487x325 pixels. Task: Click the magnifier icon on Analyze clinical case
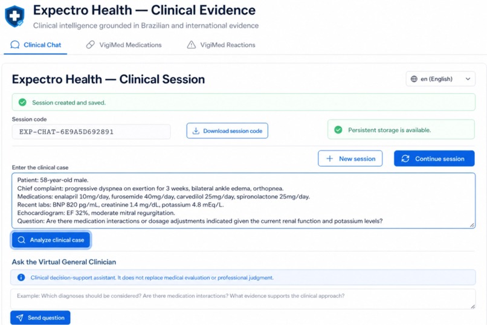click(x=21, y=240)
